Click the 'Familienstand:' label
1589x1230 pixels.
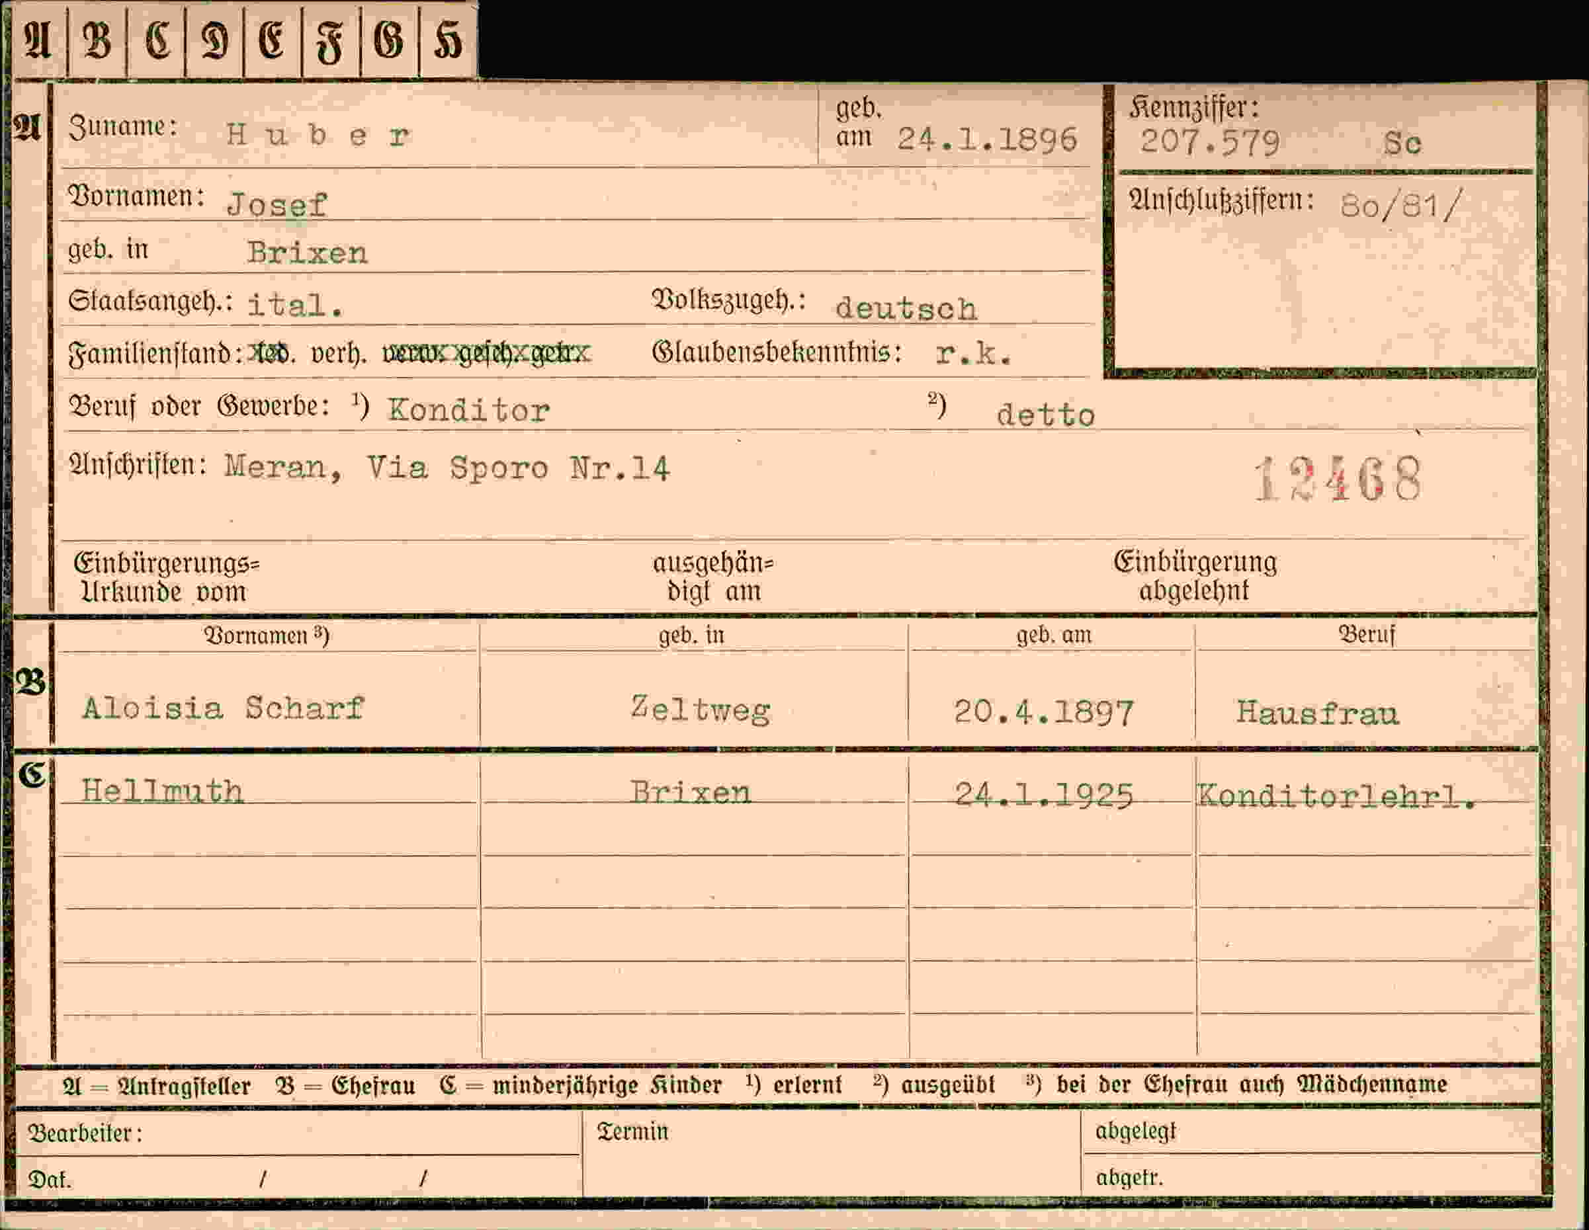coord(155,354)
